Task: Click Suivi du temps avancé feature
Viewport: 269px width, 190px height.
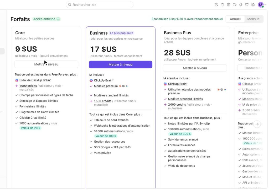Action: (x=183, y=139)
